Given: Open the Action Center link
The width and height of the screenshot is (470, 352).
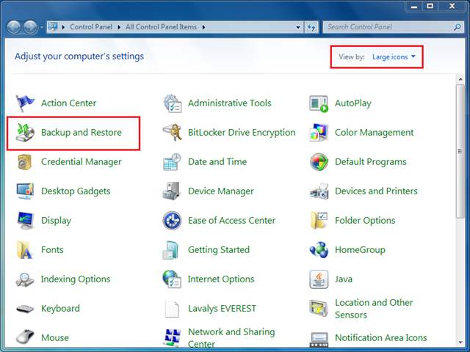Looking at the screenshot, I should point(68,103).
